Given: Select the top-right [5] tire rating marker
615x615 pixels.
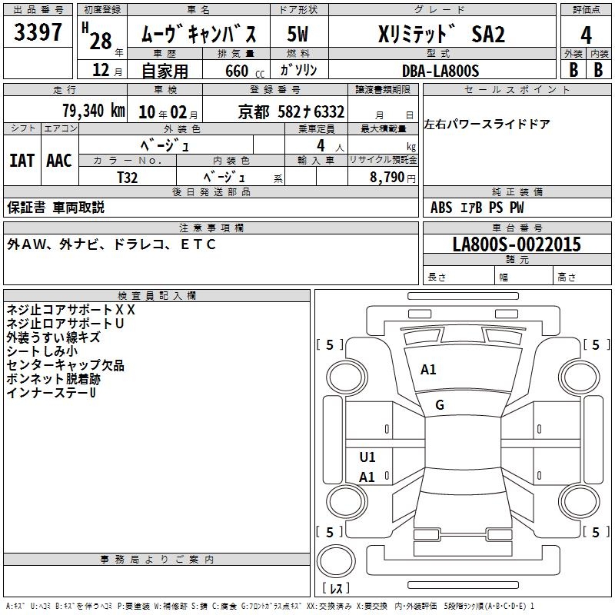Looking at the screenshot, I should click(595, 345).
